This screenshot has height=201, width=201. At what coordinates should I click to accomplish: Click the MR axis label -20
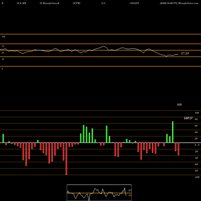coord(196,152)
